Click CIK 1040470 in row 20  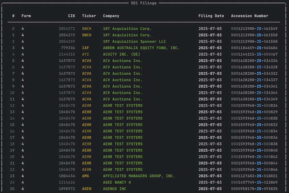(67, 157)
